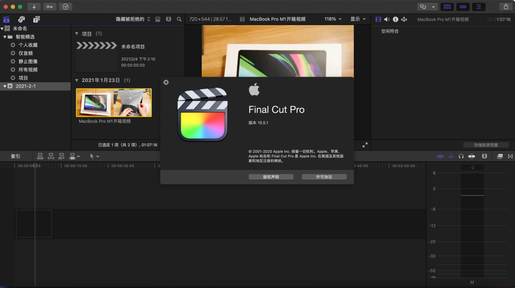Click the 00:00:15:00 timeline ruler mark

click(76, 166)
